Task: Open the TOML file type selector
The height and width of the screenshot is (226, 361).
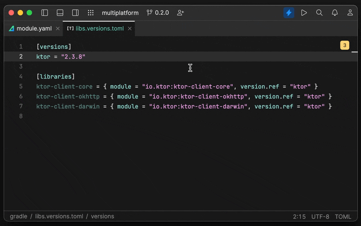Action: coord(343,217)
